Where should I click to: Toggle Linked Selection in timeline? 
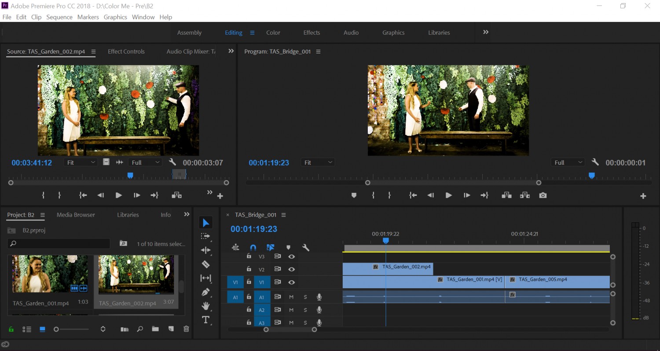(271, 248)
